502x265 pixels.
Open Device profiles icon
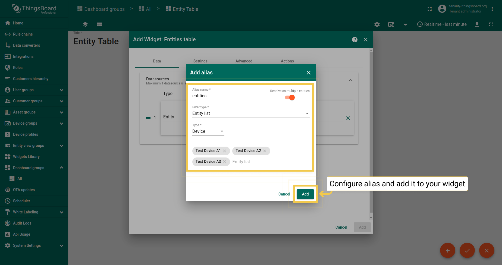point(8,134)
